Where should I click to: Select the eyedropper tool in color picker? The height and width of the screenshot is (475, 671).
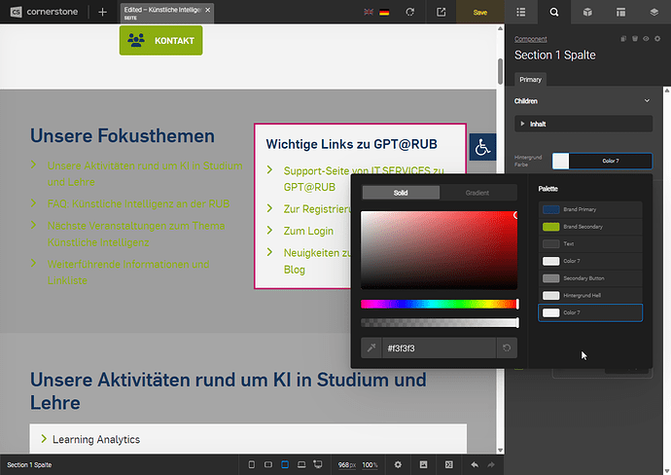click(371, 347)
